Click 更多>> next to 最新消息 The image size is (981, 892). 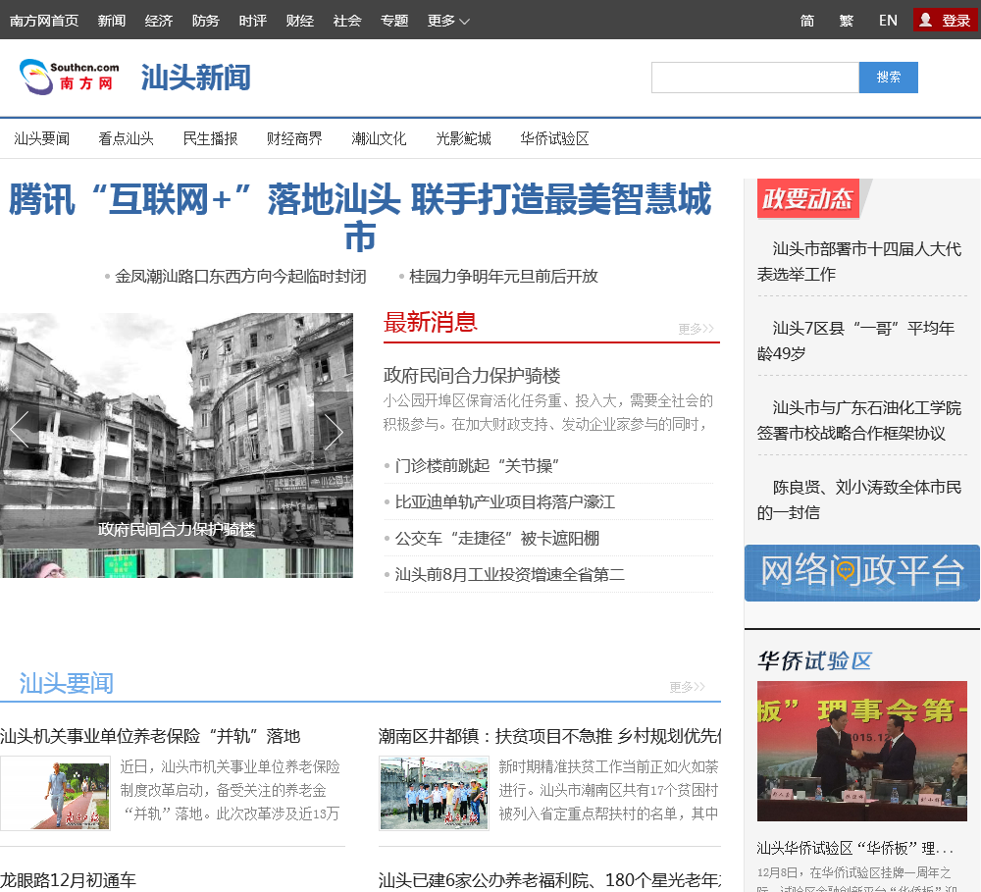point(696,329)
